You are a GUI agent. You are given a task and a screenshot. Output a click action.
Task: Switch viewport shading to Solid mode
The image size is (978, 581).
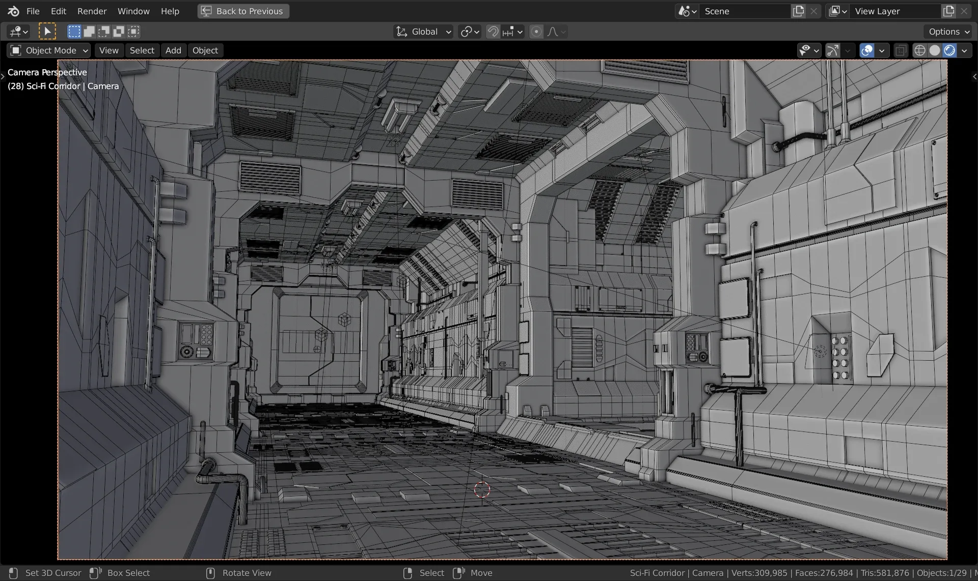click(x=935, y=50)
